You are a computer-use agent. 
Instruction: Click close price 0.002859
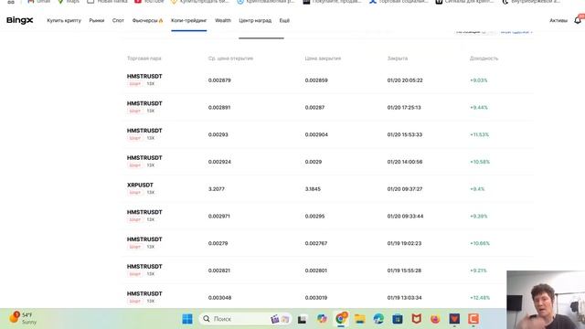click(316, 80)
